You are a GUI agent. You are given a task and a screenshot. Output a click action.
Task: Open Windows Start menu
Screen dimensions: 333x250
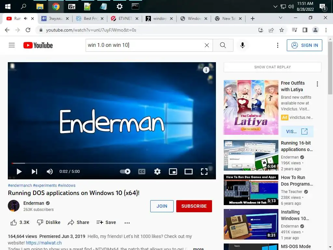click(8, 7)
